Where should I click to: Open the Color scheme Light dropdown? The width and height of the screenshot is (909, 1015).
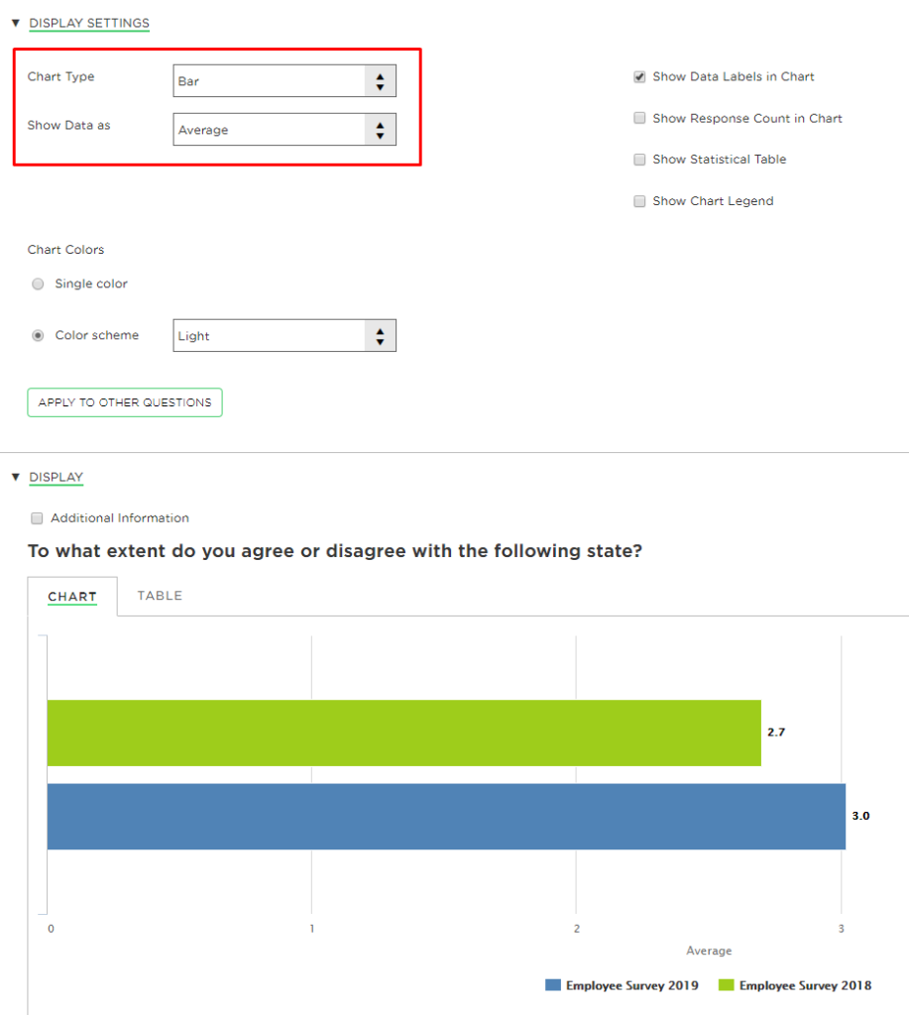click(284, 336)
